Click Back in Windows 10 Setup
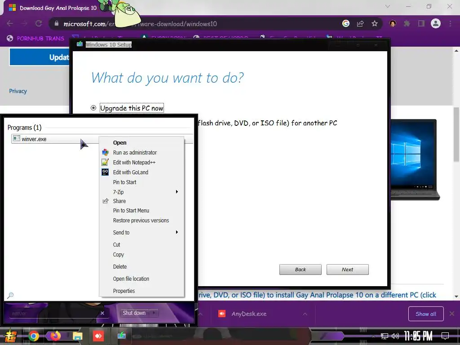Image resolution: width=460 pixels, height=345 pixels. (301, 270)
